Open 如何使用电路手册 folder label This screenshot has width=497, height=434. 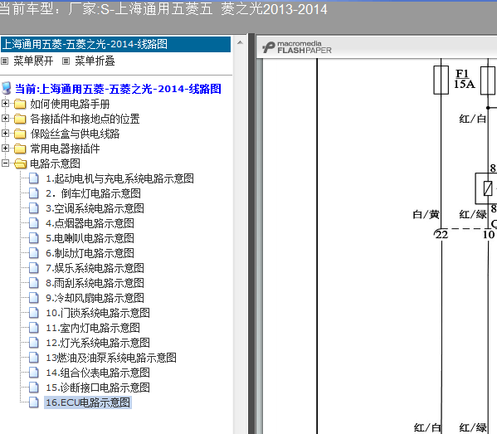pyautogui.click(x=70, y=104)
